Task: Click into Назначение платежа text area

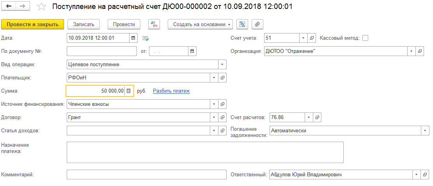Action: click(x=205, y=153)
